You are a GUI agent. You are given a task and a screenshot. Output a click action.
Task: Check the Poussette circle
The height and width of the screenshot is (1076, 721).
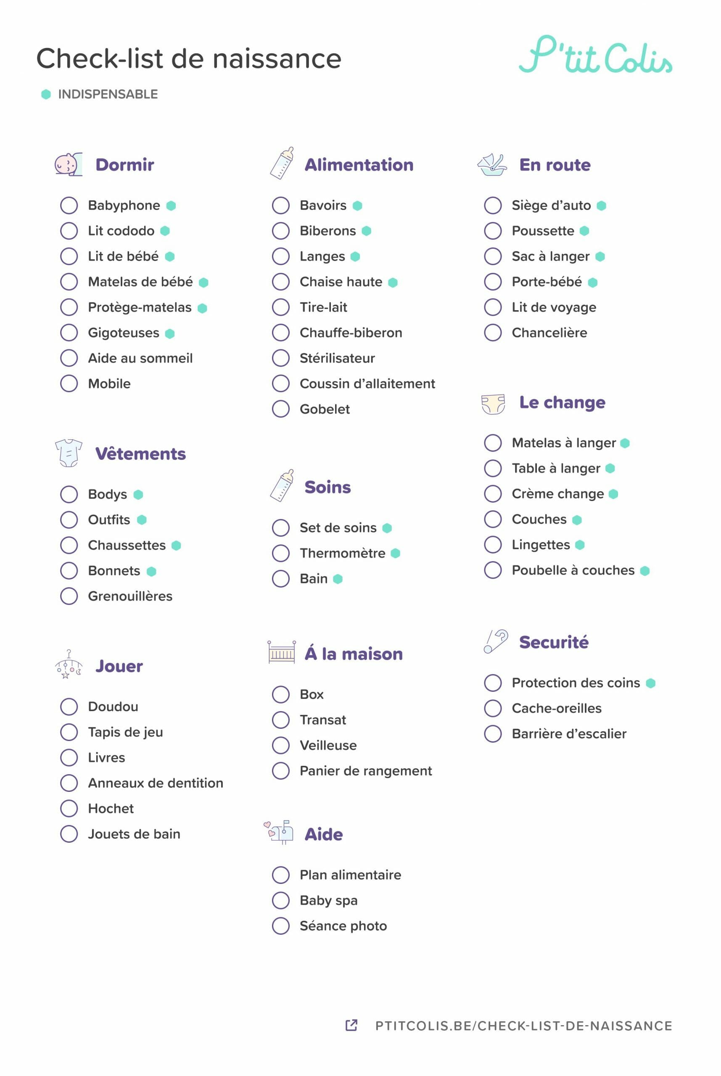[x=493, y=231]
